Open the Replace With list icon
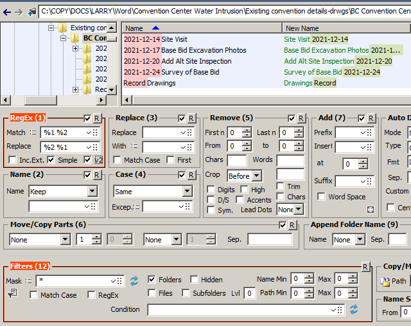 (134, 146)
